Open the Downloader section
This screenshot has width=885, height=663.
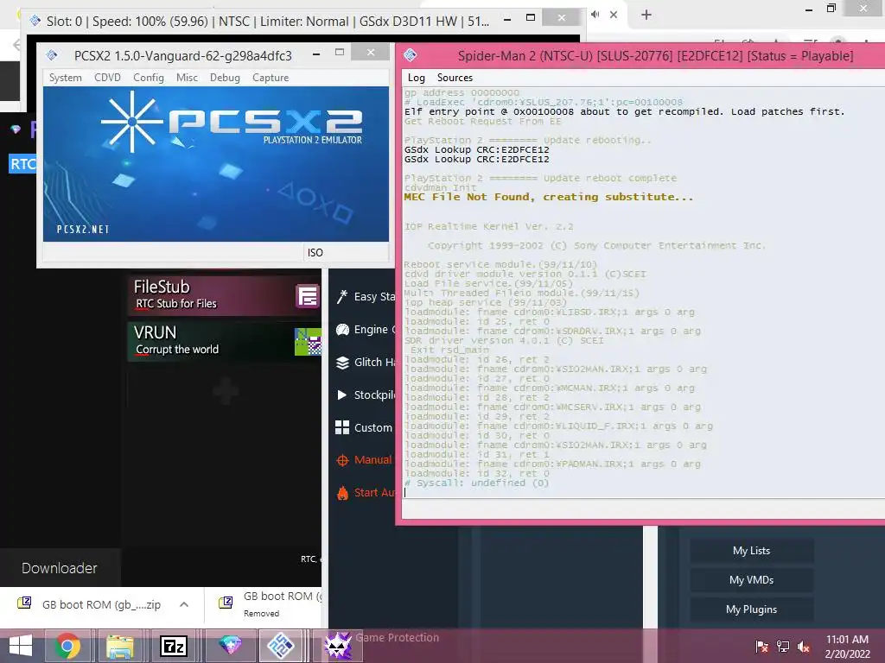[x=60, y=568]
